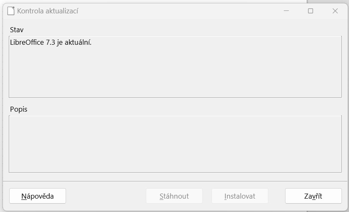Click the "Kontrola aktualizací" window title text

[48, 11]
